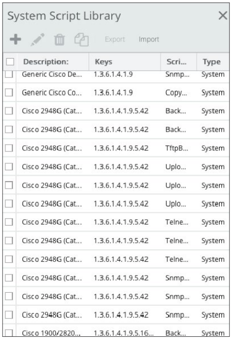This screenshot has width=232, height=339.
Task: Toggle the select-all header checkbox
Action: coord(10,62)
